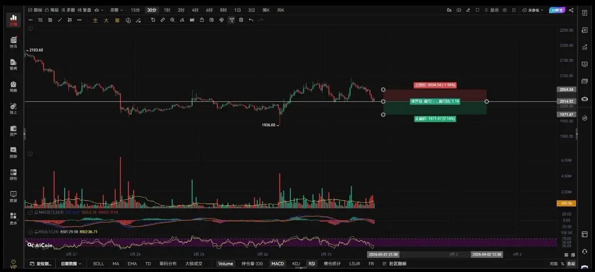Switch to the 1日 timeframe
Image resolution: width=595 pixels, height=272 pixels.
point(238,10)
